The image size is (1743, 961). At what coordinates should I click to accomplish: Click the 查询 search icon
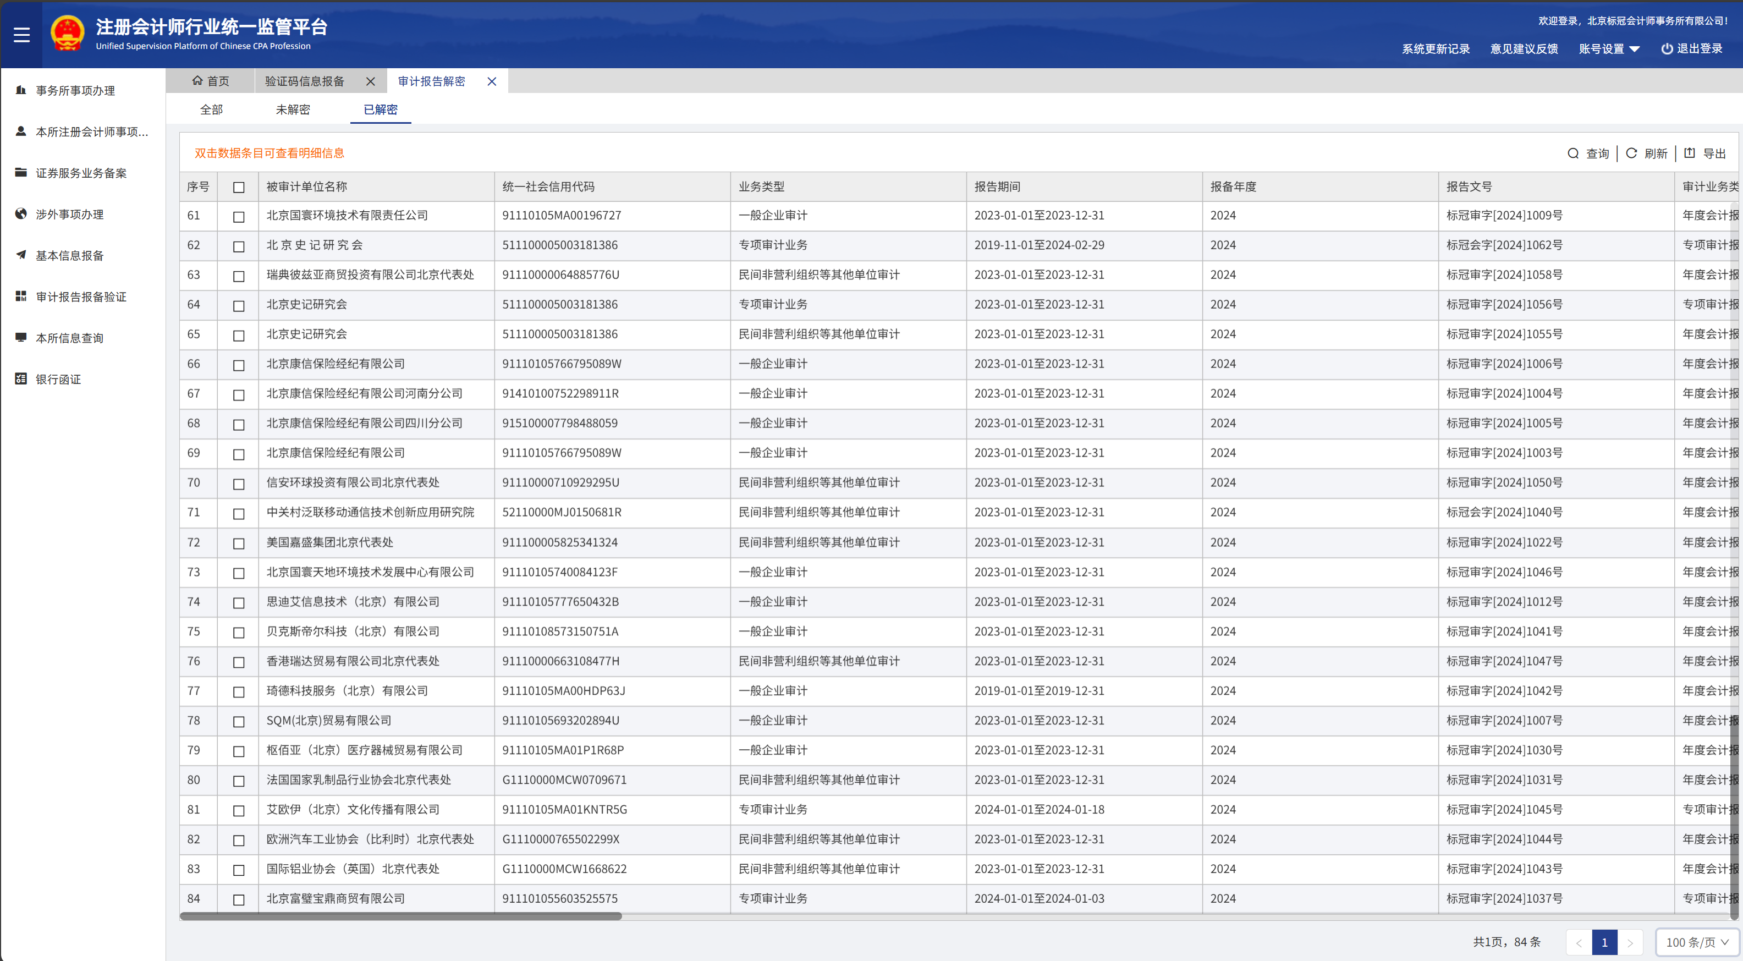point(1572,153)
